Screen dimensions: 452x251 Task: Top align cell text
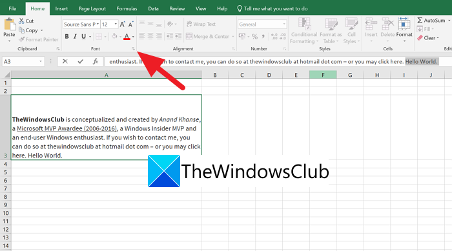pos(142,24)
